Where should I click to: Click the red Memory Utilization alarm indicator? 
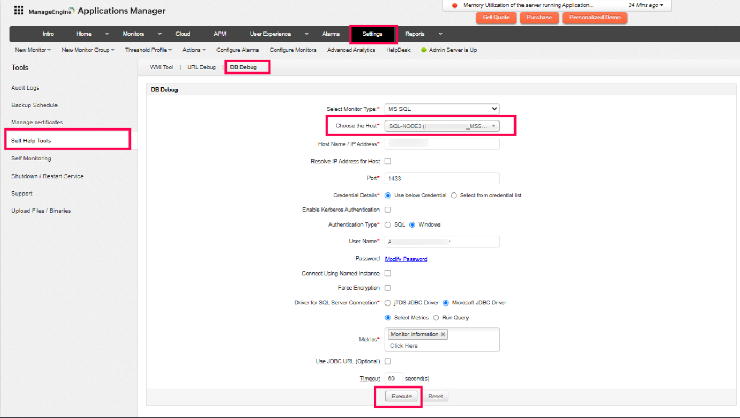point(455,5)
